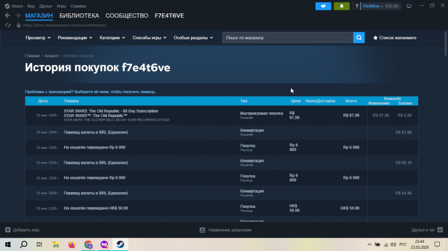This screenshot has height=251, width=448.
Task: Open the Windows Start menu
Action: pos(8,245)
